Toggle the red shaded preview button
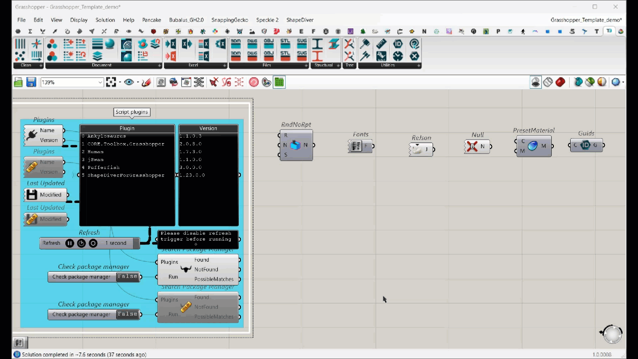 tap(560, 82)
